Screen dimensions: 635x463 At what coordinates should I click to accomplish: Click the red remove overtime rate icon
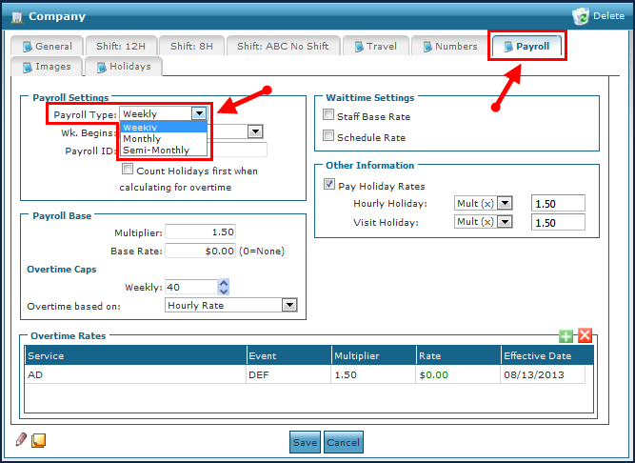coord(585,335)
